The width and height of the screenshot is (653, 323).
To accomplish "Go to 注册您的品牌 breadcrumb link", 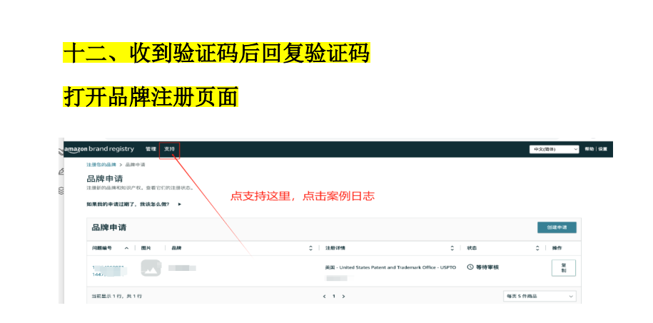I will 101,165.
